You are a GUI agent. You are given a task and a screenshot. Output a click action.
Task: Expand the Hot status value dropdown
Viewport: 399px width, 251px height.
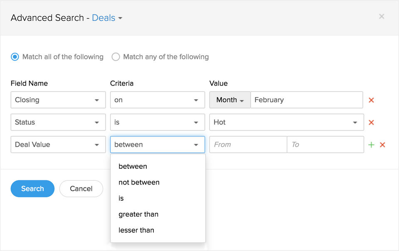pyautogui.click(x=286, y=123)
